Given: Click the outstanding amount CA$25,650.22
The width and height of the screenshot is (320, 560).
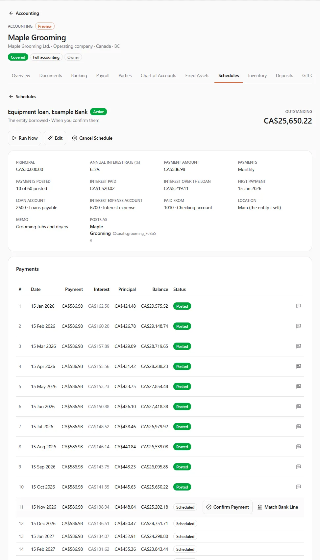Looking at the screenshot, I should [288, 121].
